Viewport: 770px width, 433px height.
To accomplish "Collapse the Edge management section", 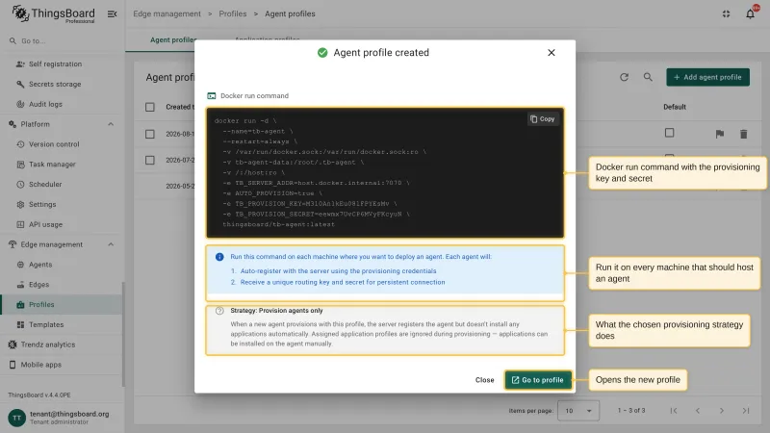I will [x=111, y=244].
